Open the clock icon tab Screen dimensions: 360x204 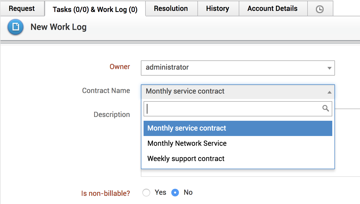(320, 9)
